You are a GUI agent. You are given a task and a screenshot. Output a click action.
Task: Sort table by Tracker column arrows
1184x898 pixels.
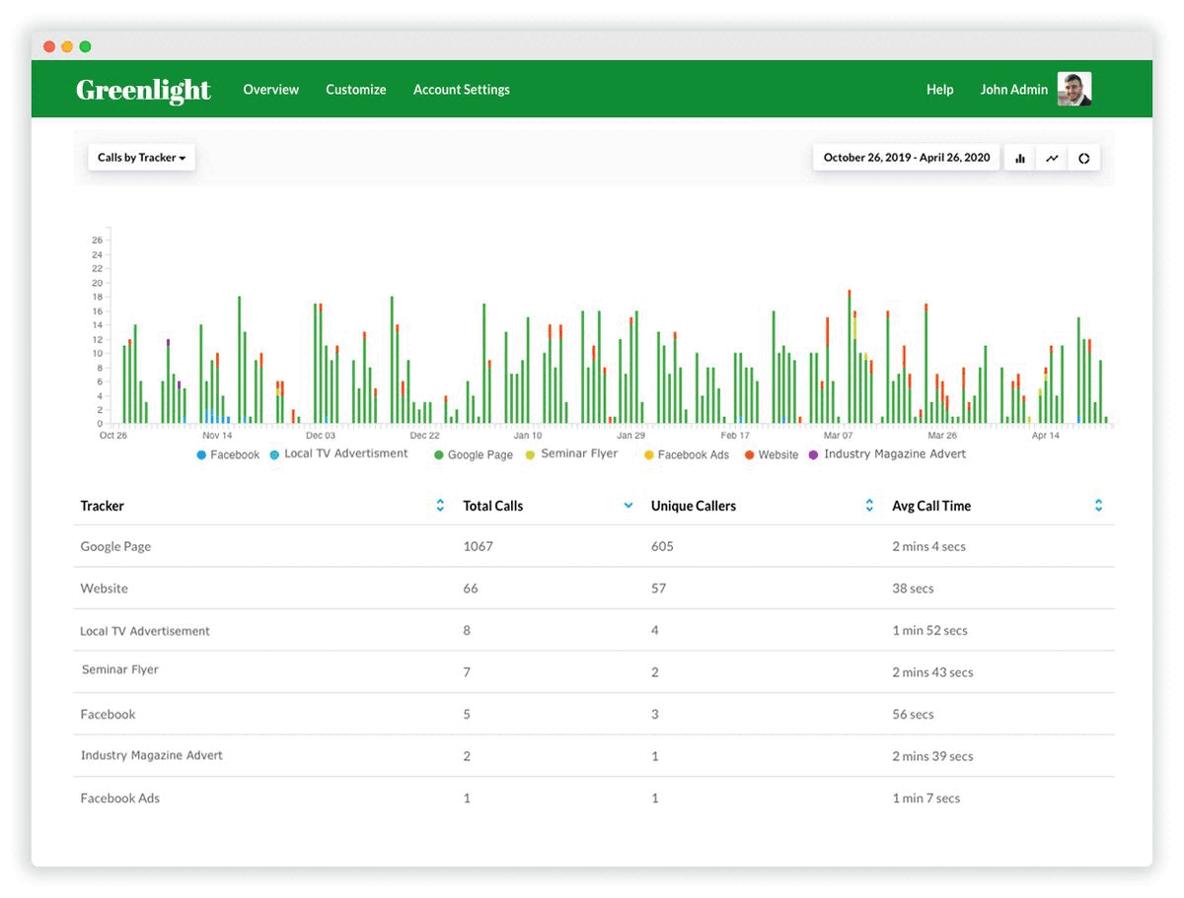tap(440, 506)
